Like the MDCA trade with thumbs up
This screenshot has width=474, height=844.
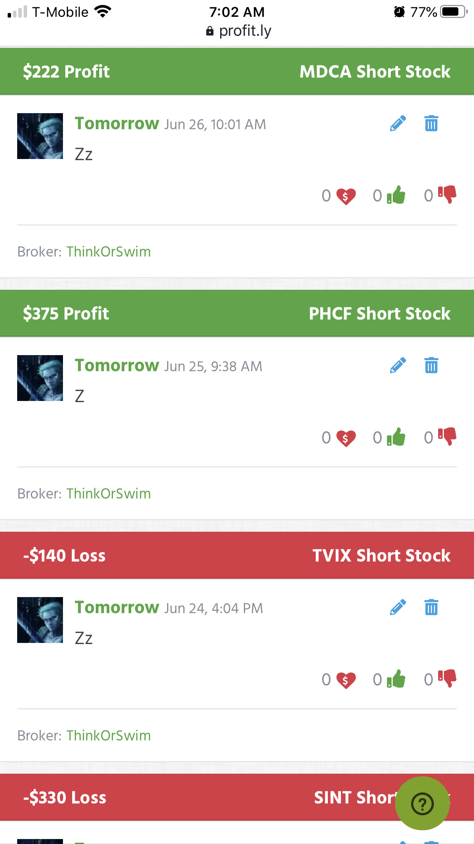point(396,195)
